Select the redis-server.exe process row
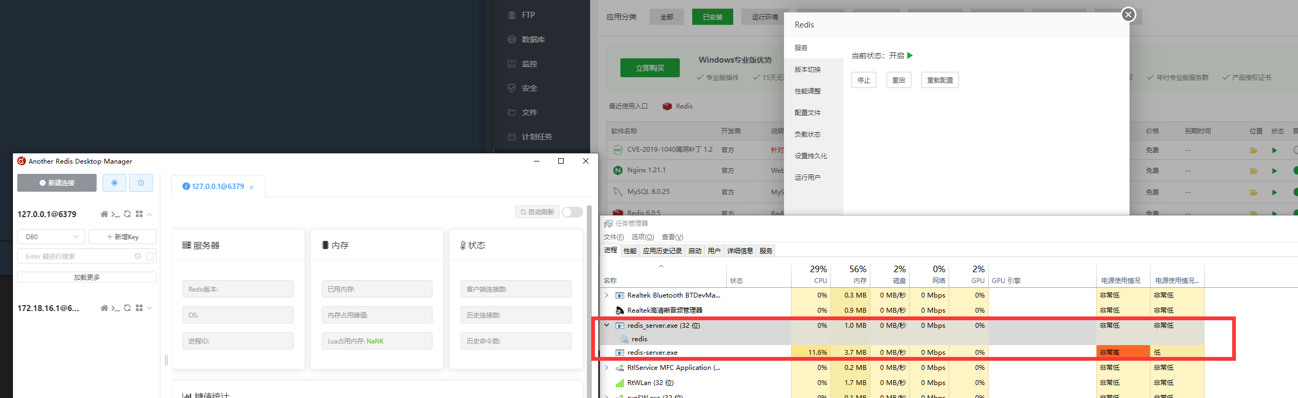1298x398 pixels. coord(903,353)
